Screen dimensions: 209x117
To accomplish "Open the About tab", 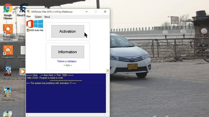I will click(47, 17).
